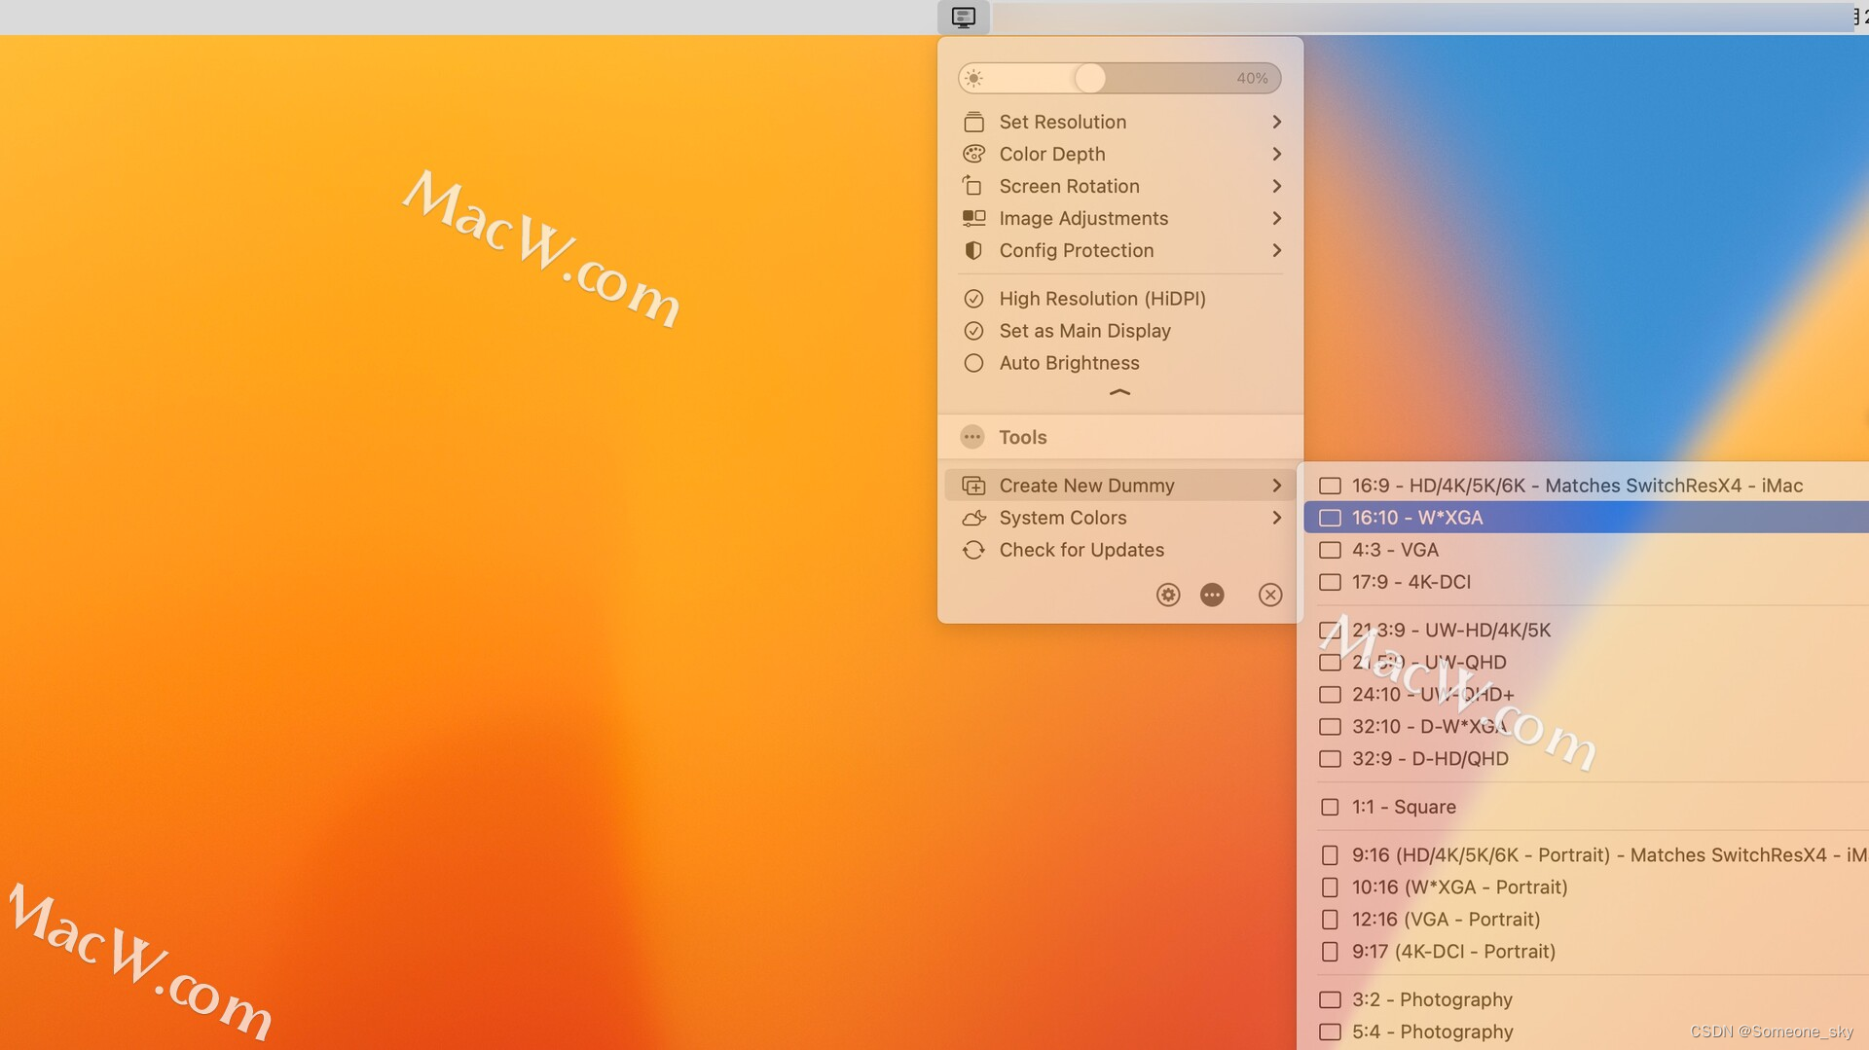Expand System Colors submenu arrow
1869x1050 pixels.
pyautogui.click(x=1276, y=518)
